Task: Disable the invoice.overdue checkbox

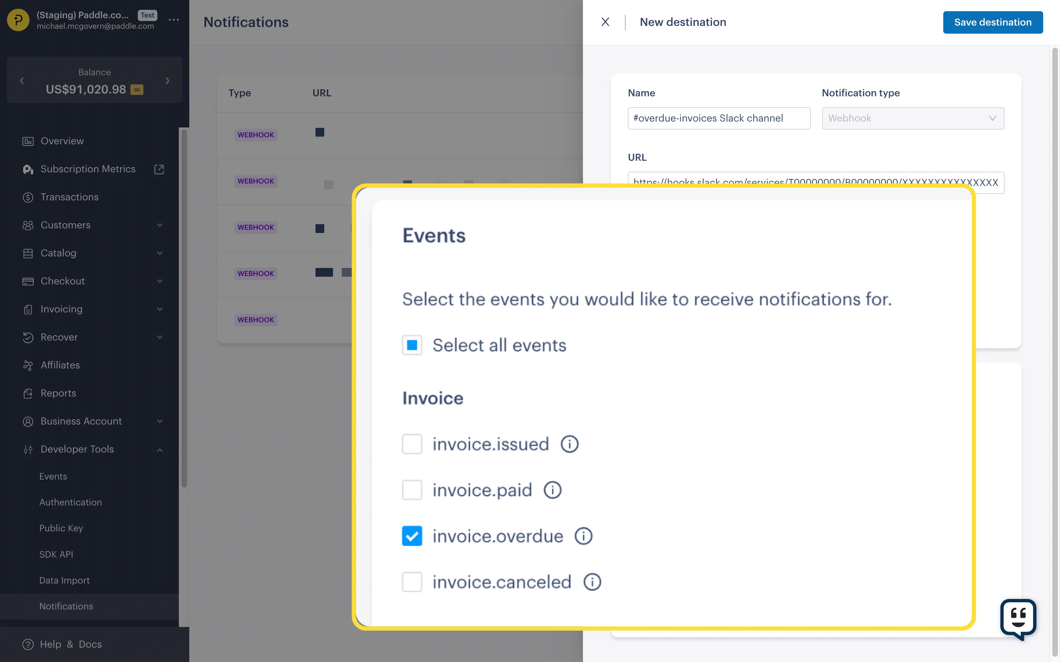Action: pyautogui.click(x=411, y=536)
